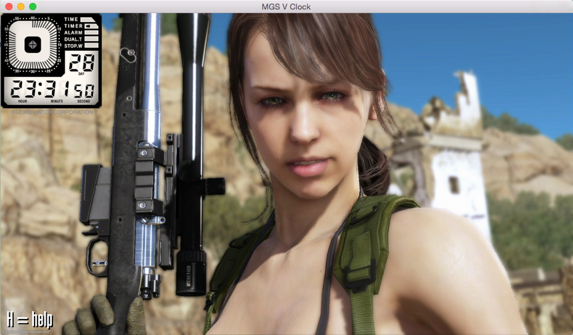Click the MGS V Clock title bar
Viewport: 573px width, 335px height.
click(x=286, y=7)
